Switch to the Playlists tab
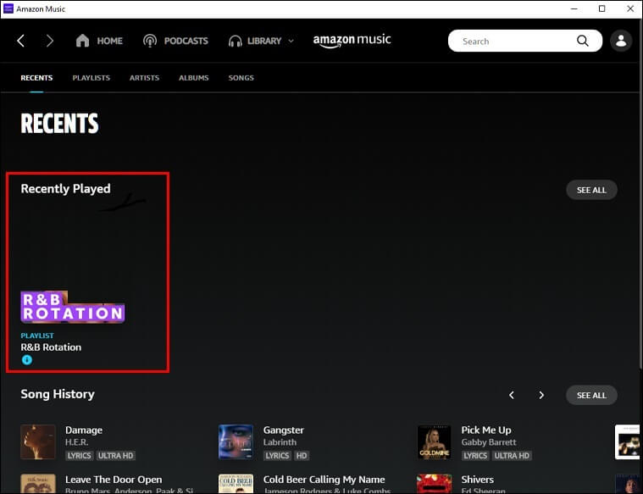The image size is (643, 494). pos(91,78)
